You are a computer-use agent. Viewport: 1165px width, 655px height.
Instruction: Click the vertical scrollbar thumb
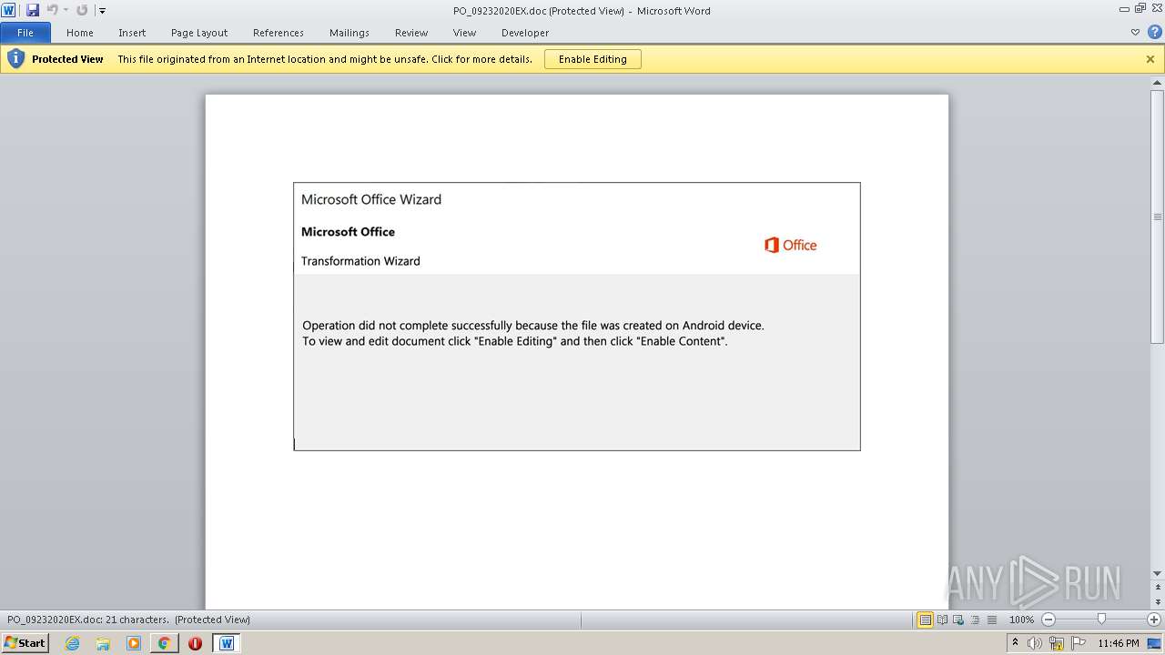click(1158, 217)
